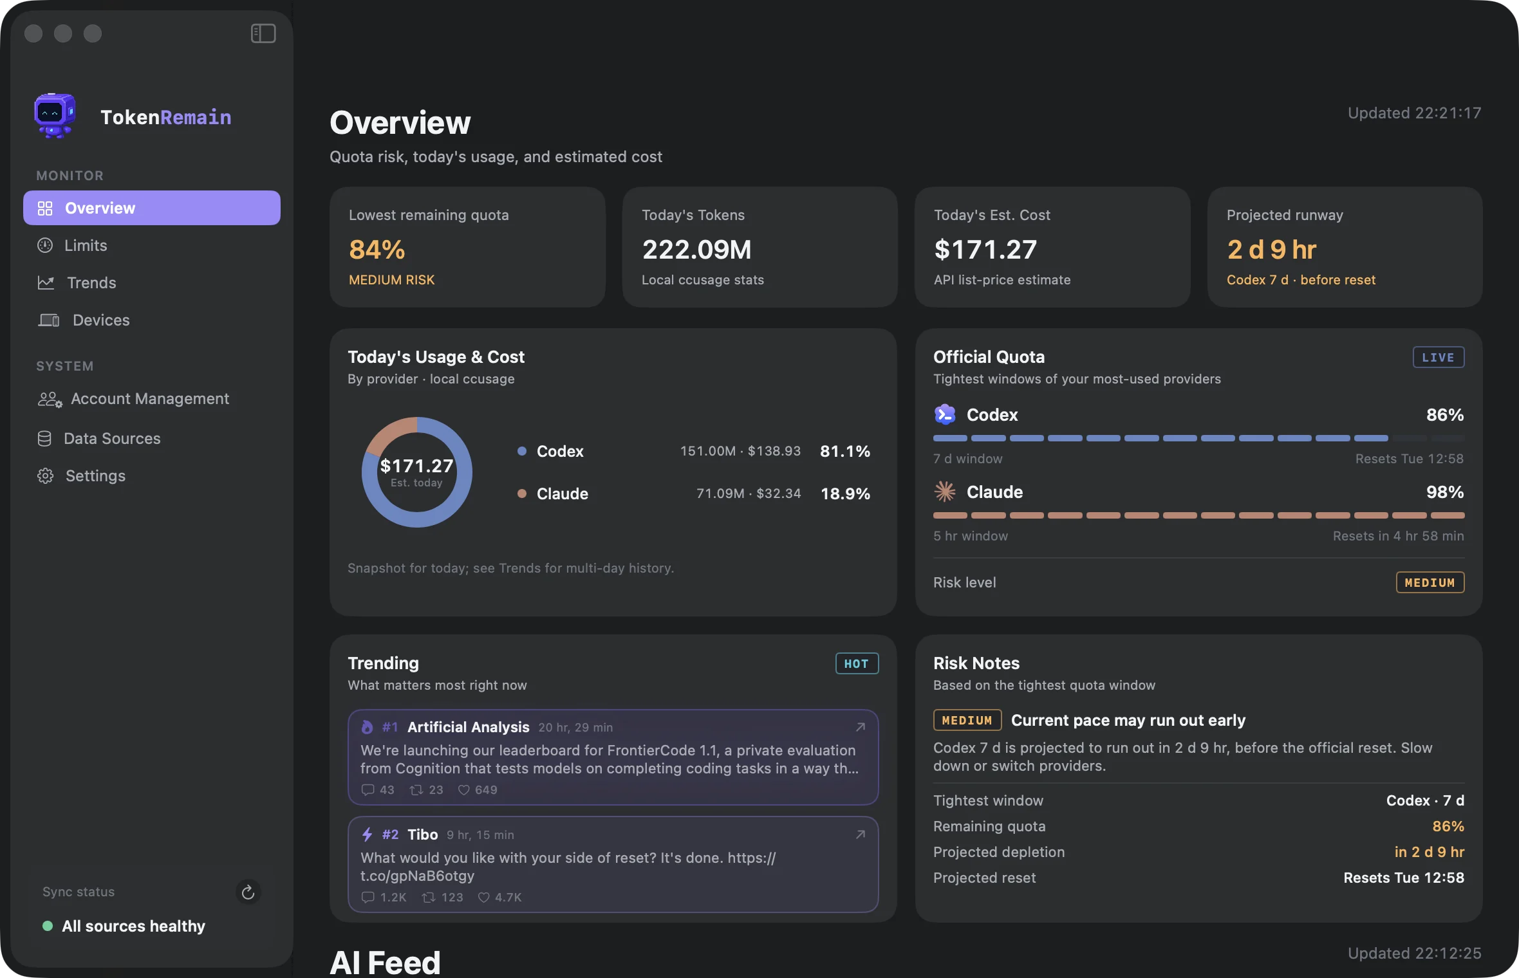Click Claude row showing 18.9%

[694, 494]
